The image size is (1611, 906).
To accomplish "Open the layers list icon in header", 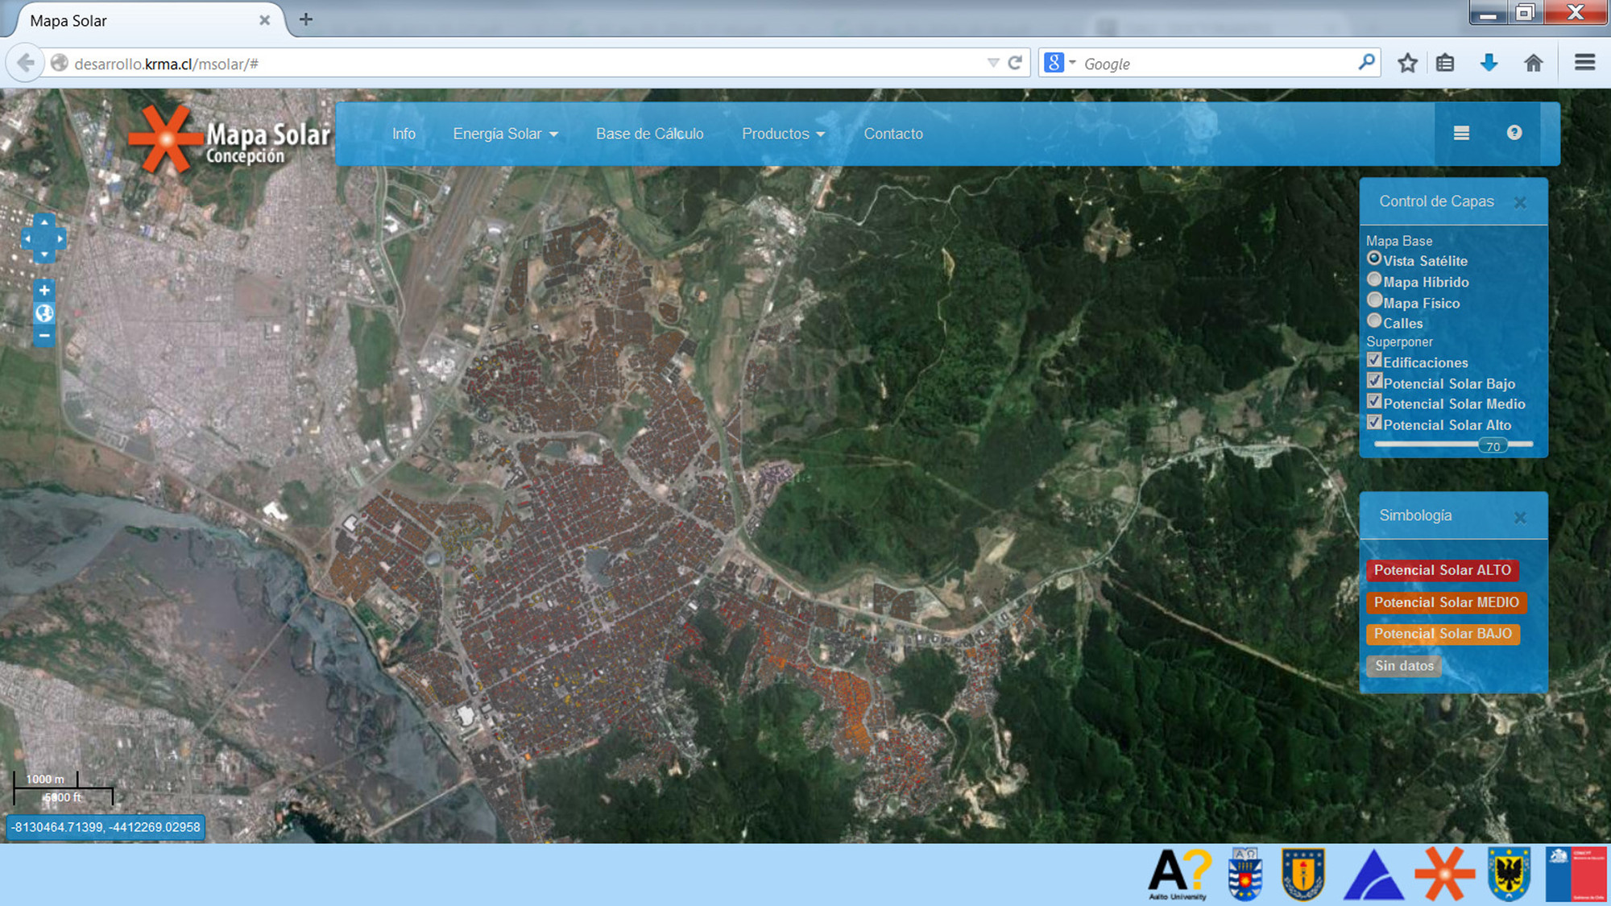I will click(1461, 134).
